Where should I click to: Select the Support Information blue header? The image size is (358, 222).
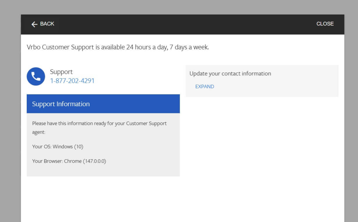pyautogui.click(x=103, y=104)
